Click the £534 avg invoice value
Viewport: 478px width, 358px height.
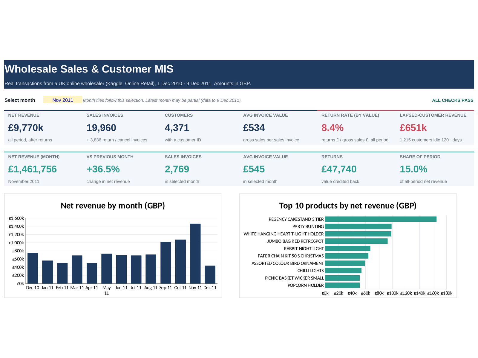254,128
